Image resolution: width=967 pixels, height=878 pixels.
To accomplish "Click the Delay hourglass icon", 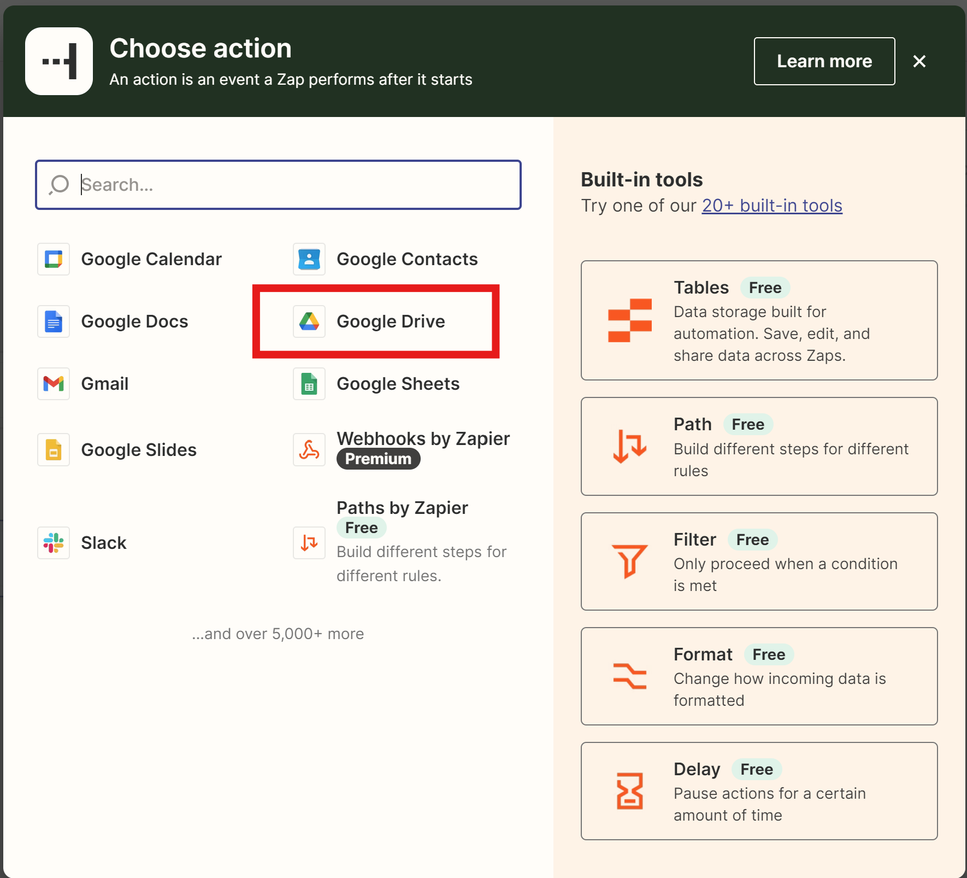I will (630, 791).
